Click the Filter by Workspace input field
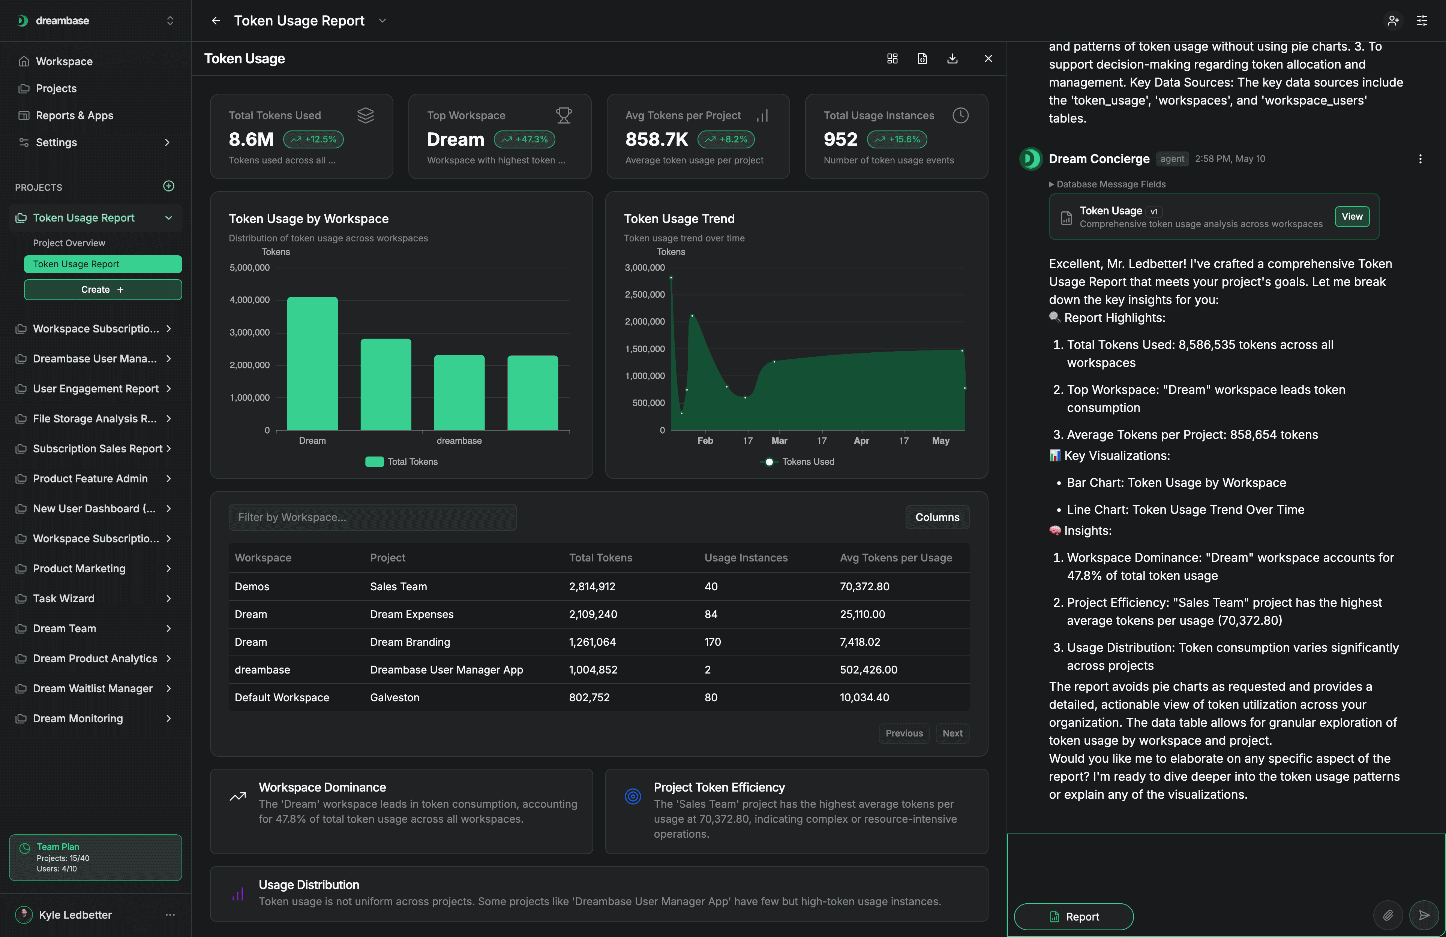The width and height of the screenshot is (1446, 937). coord(372,517)
